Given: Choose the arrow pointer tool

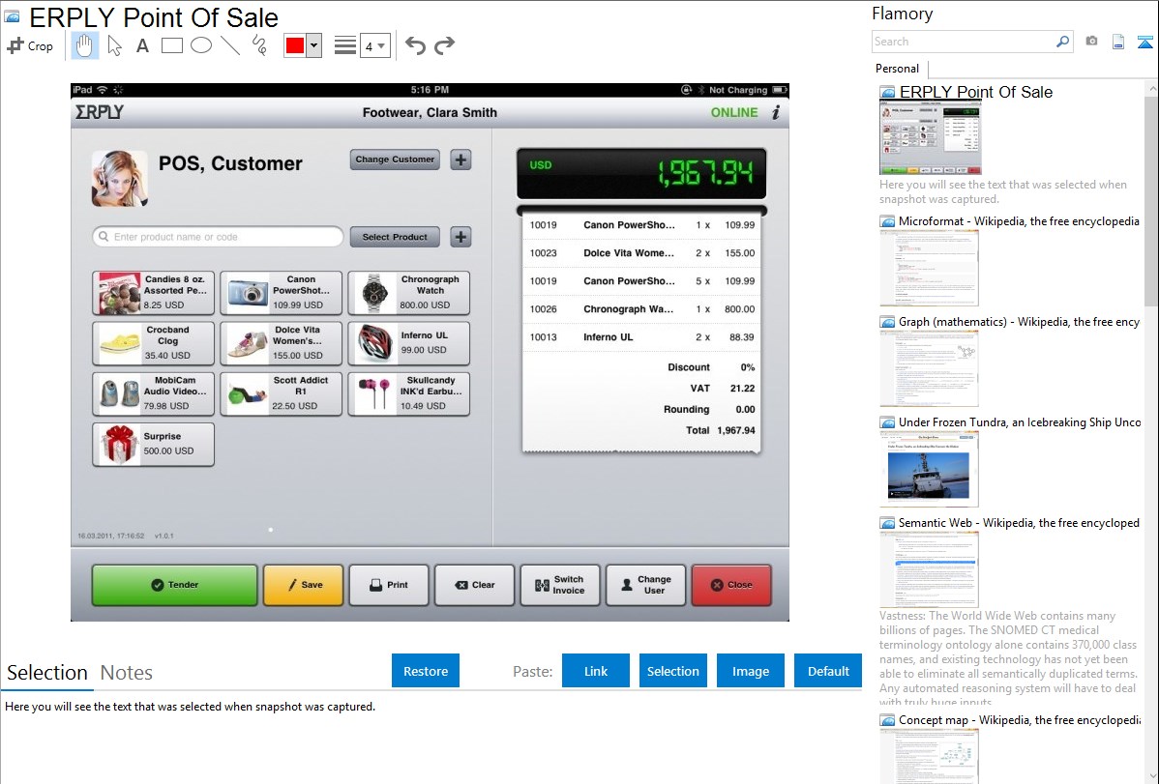Looking at the screenshot, I should (114, 45).
